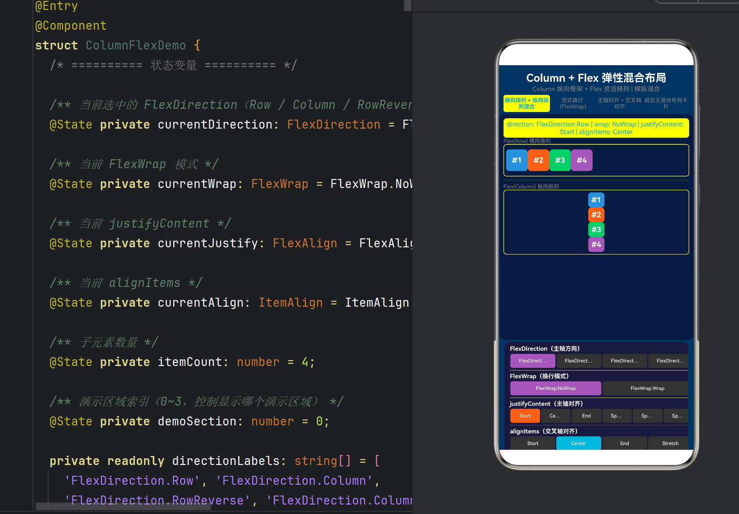739x514 pixels.
Task: Click the '当前 alignItems' comment line
Action: [x=126, y=283]
